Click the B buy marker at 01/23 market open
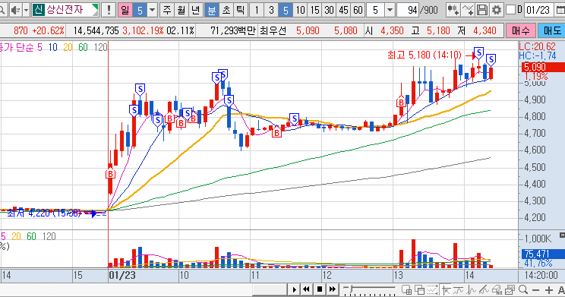Screen dimensions: 565x297 pyautogui.click(x=110, y=174)
